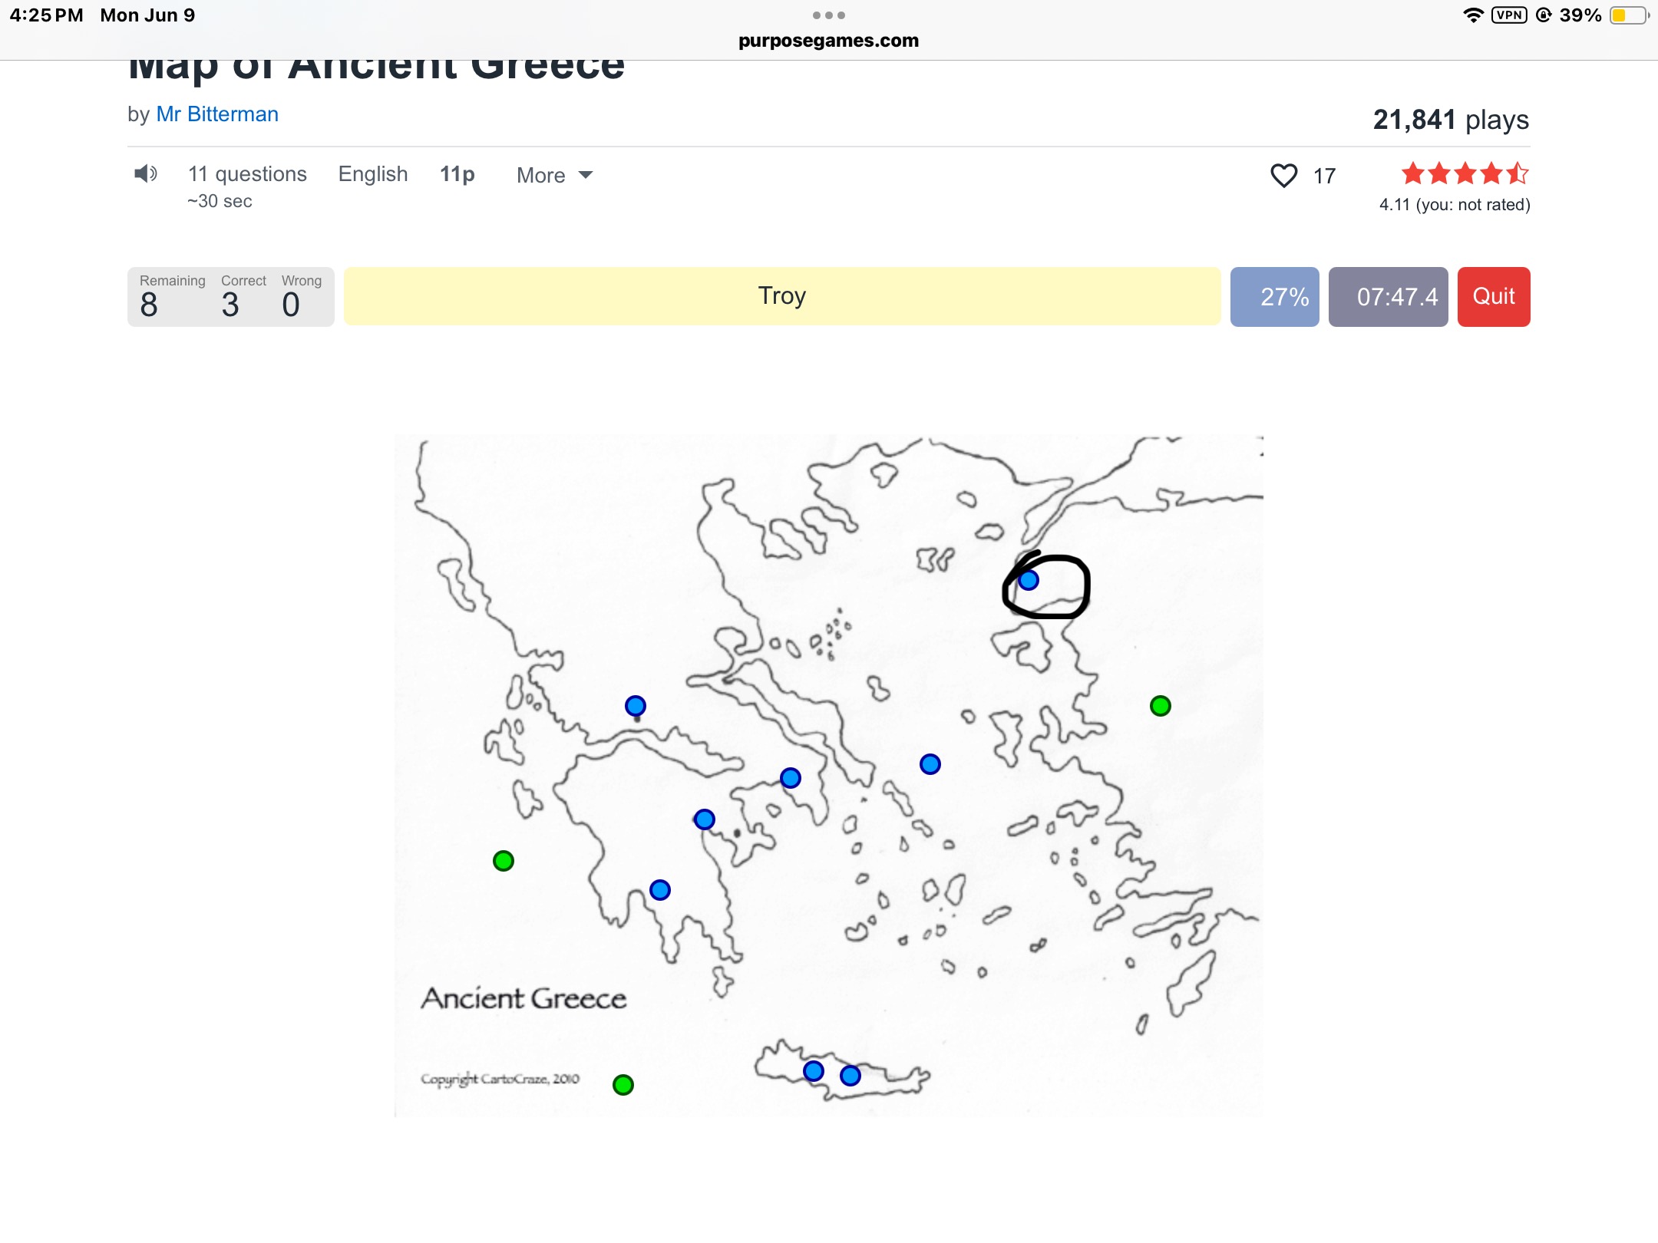The height and width of the screenshot is (1243, 1658).
Task: Click the 17 favorites count
Action: click(x=1324, y=176)
